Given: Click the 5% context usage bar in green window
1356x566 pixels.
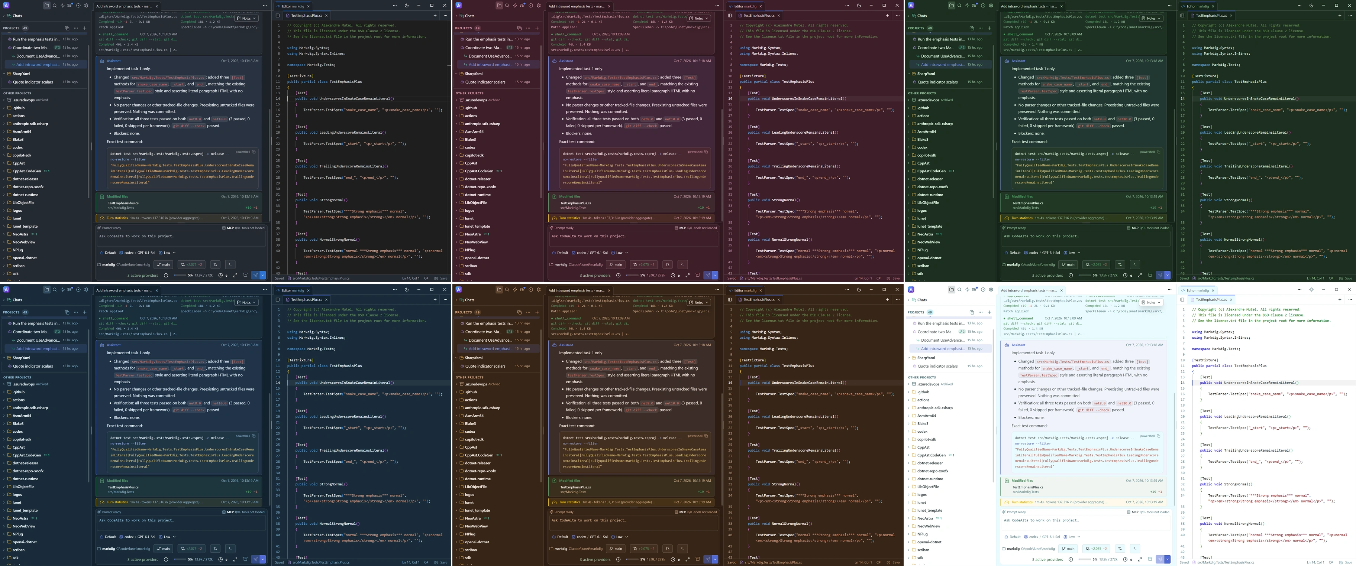Looking at the screenshot, I should [x=1085, y=275].
